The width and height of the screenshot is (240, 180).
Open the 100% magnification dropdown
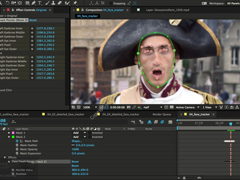90,107
